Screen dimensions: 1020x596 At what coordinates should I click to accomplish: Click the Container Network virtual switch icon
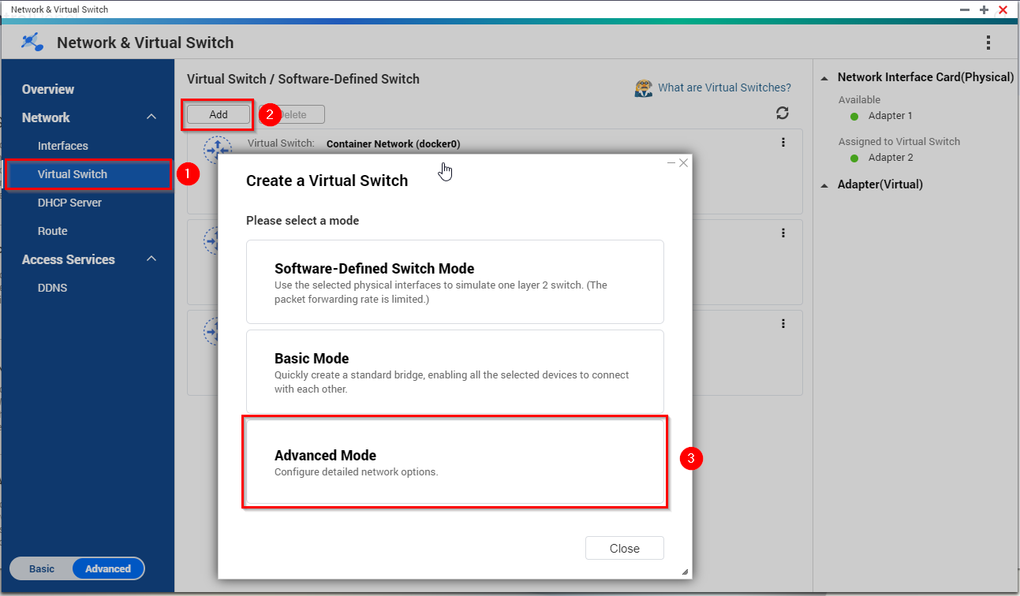pyautogui.click(x=216, y=148)
